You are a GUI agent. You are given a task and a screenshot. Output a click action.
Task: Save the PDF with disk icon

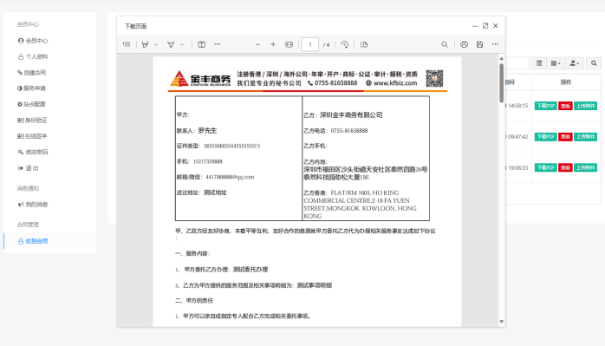(479, 44)
